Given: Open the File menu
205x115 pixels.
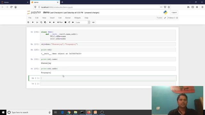Looking at the screenshot, I should 30,18.
